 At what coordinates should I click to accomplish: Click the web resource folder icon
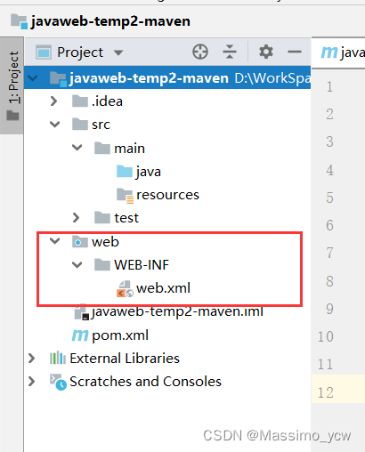click(80, 241)
